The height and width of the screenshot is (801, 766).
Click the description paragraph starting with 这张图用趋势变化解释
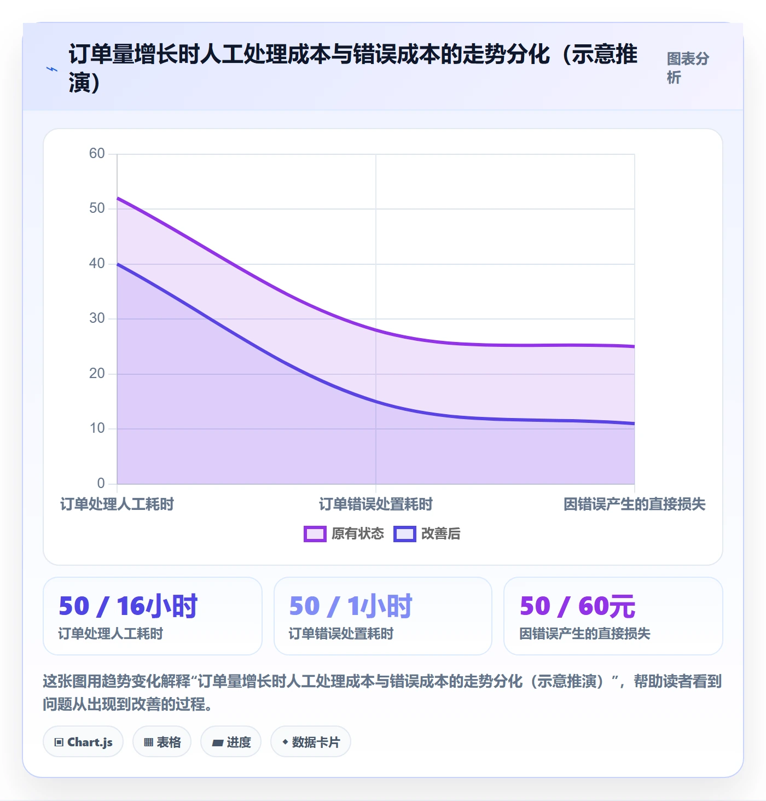point(382,693)
